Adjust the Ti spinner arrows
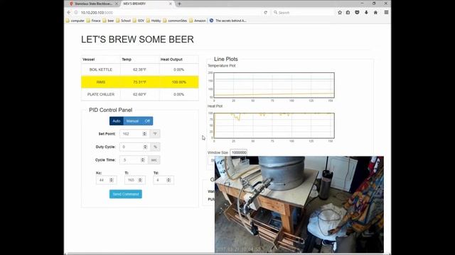 (140, 180)
